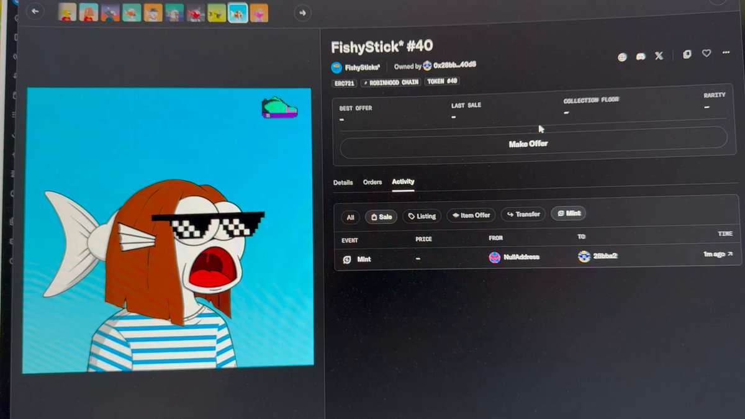The width and height of the screenshot is (745, 419).
Task: Select the currently highlighted fish thumbnail
Action: coord(238,13)
